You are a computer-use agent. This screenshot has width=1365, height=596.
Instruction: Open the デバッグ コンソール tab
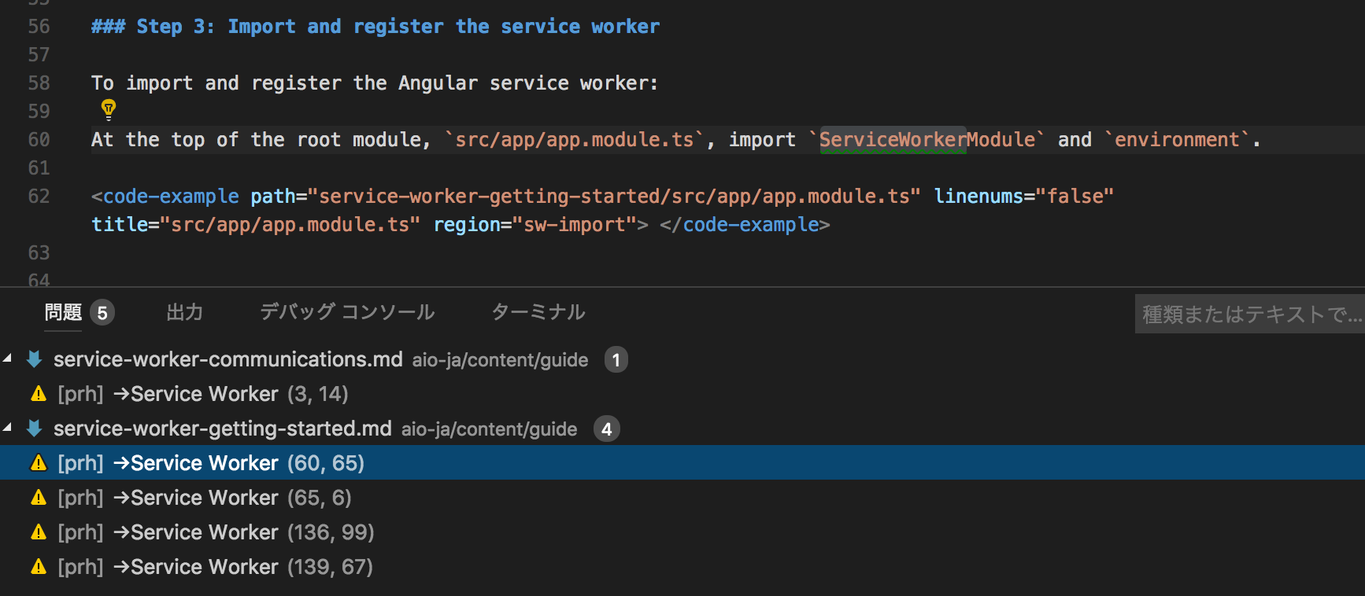[347, 312]
